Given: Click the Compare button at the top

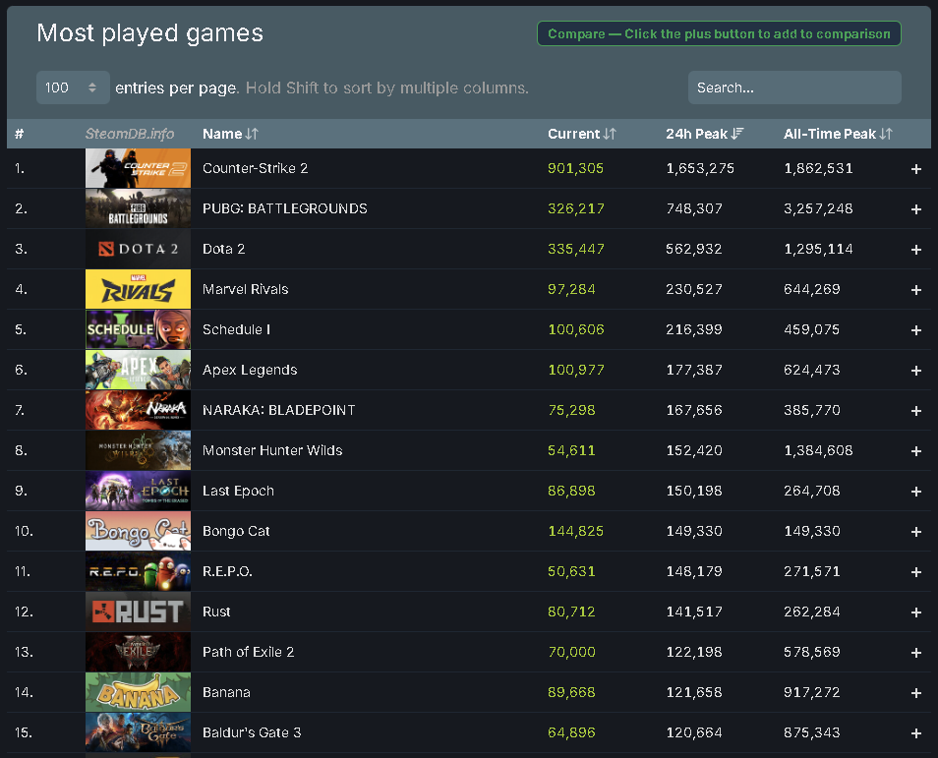Looking at the screenshot, I should tap(719, 32).
